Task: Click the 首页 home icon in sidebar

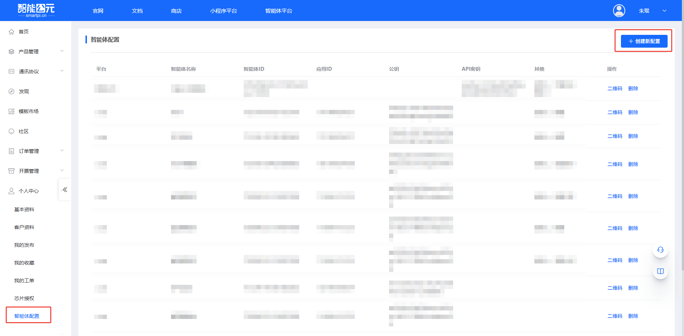Action: pos(11,32)
